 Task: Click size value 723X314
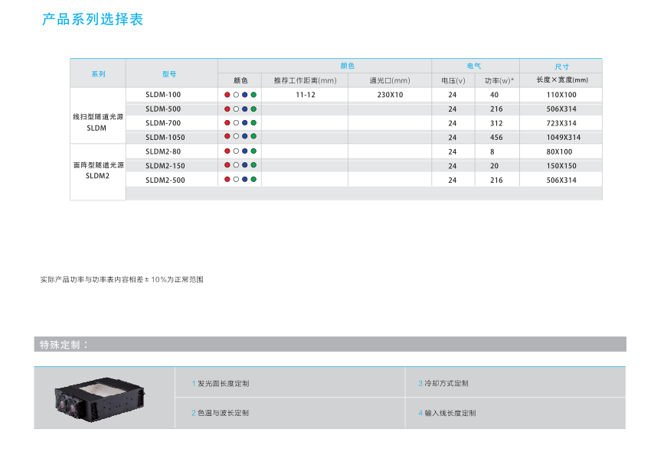click(x=561, y=123)
